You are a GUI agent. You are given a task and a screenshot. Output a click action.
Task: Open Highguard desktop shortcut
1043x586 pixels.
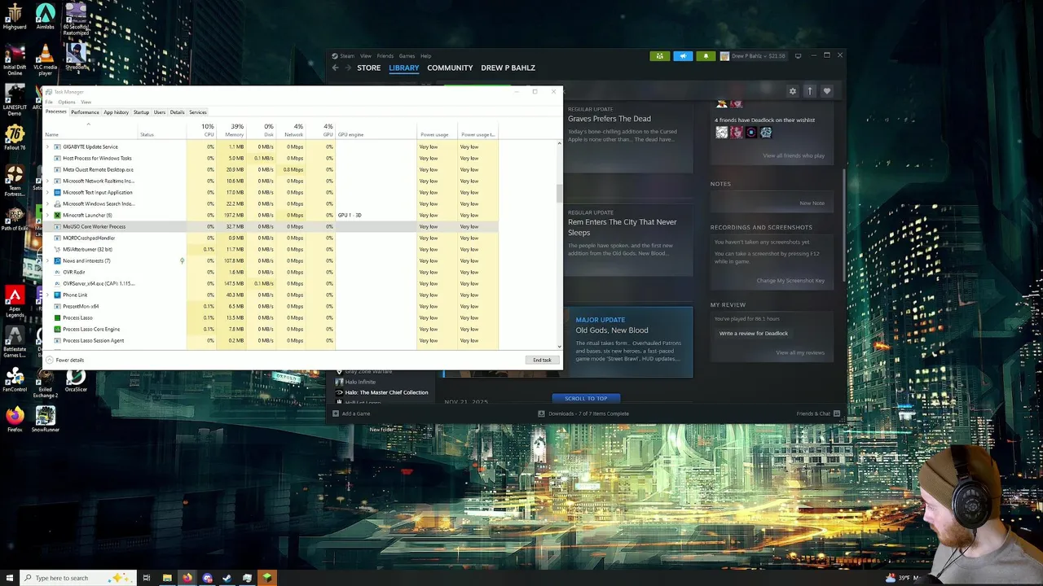pyautogui.click(x=15, y=16)
